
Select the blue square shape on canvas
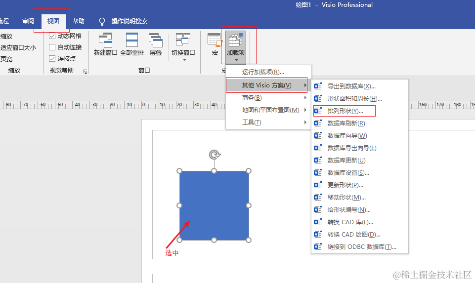[214, 205]
